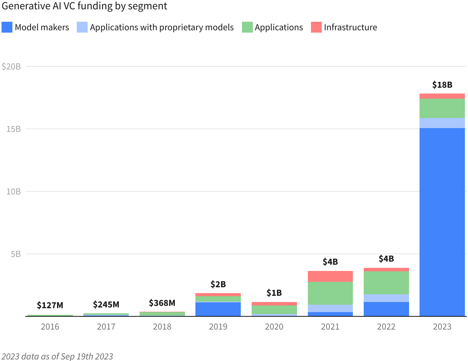Click the 2023 Model makers blue bar segment

(x=442, y=221)
